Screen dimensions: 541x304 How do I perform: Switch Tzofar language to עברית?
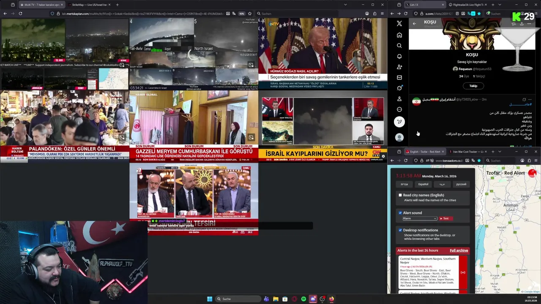click(404, 184)
